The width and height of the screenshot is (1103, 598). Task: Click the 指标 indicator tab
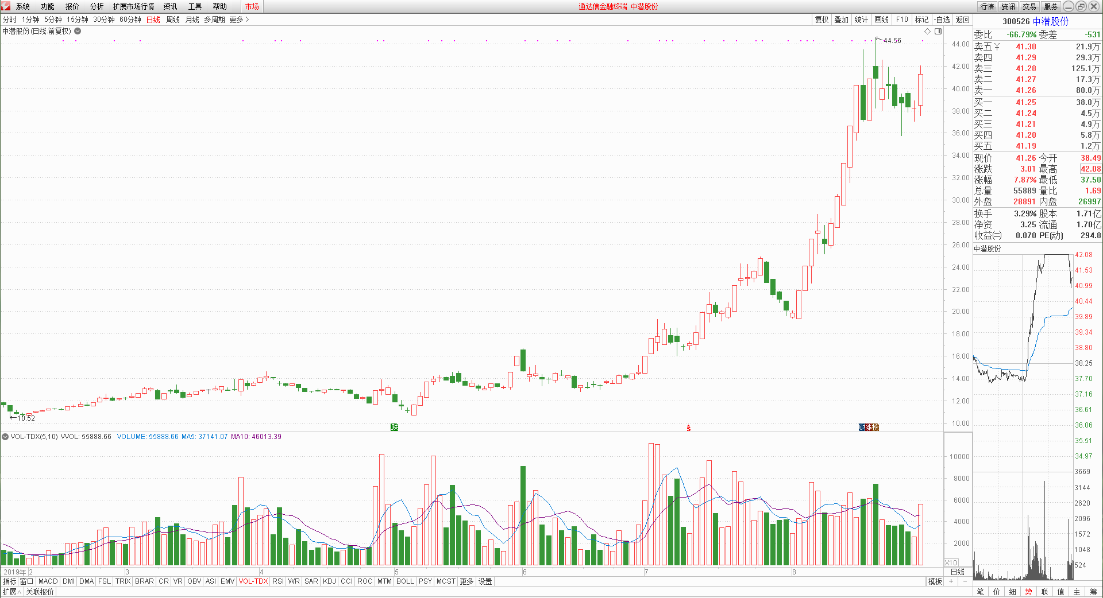coord(10,581)
